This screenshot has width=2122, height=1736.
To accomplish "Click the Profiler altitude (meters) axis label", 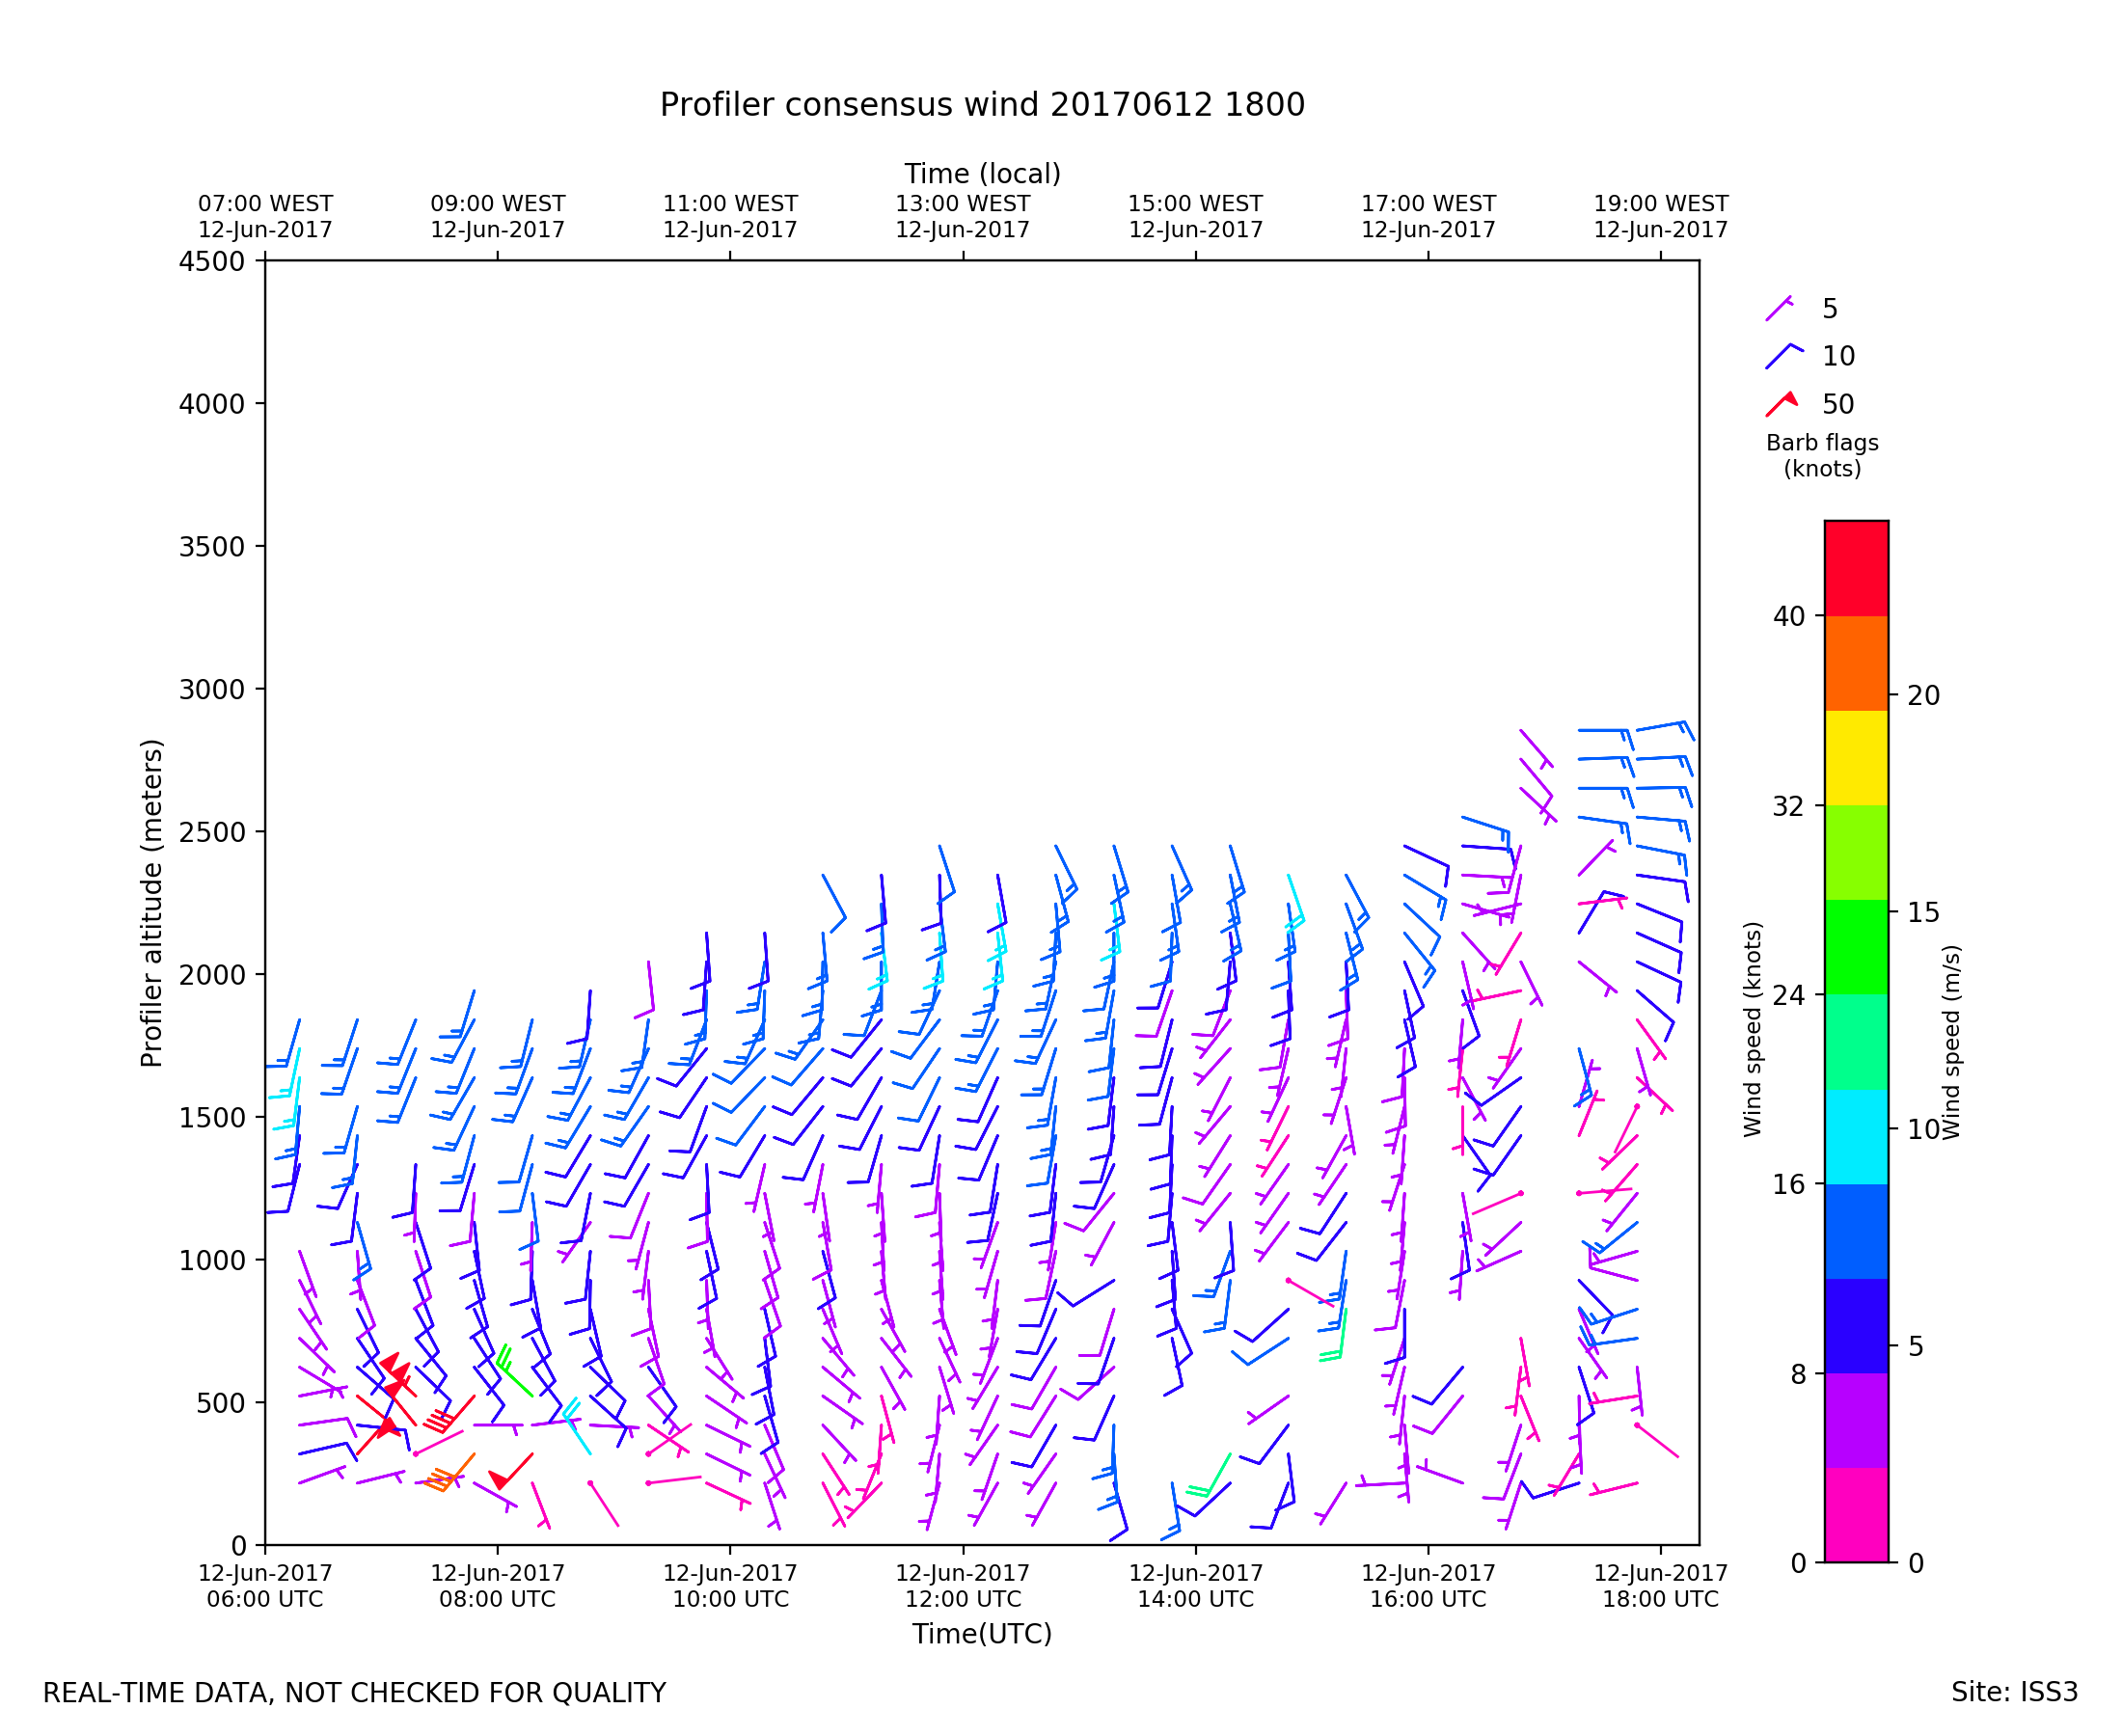I will (151, 903).
